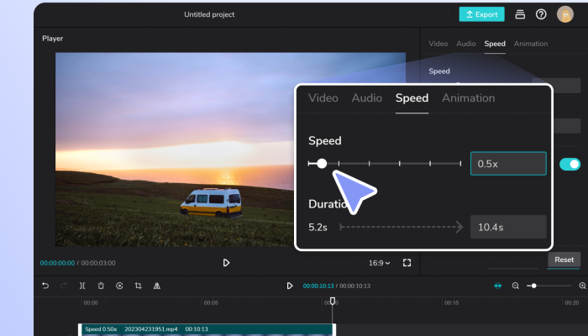This screenshot has height=336, width=588.
Task: Enter fullscreen preview mode
Action: tap(407, 263)
